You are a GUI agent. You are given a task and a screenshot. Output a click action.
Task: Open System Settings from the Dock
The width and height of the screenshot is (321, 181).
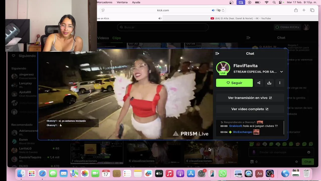pyautogui.click(x=202, y=173)
